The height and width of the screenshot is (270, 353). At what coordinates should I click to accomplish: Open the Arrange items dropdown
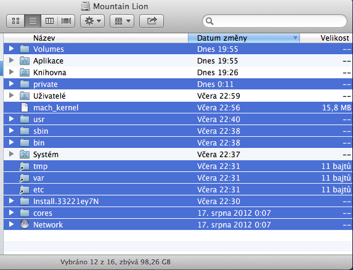tap(122, 21)
